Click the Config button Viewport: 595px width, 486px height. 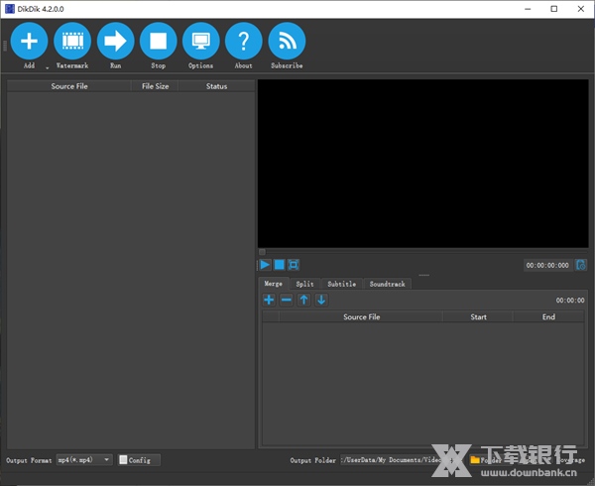[138, 460]
